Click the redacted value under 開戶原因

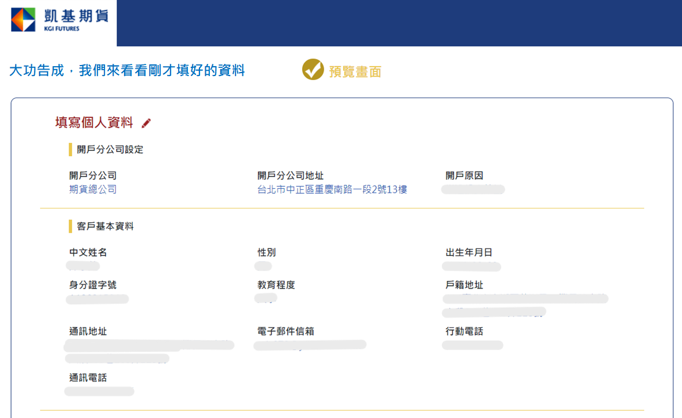[473, 189]
